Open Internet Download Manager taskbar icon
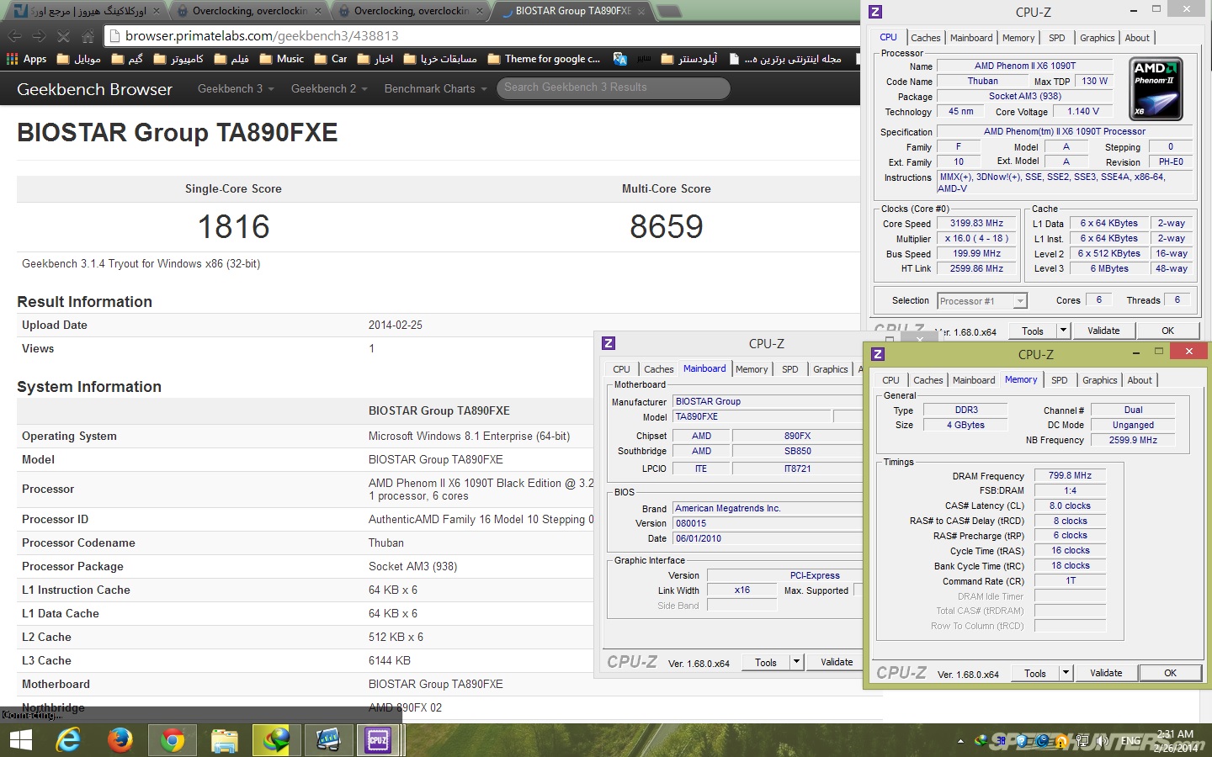The height and width of the screenshot is (757, 1212). click(276, 740)
